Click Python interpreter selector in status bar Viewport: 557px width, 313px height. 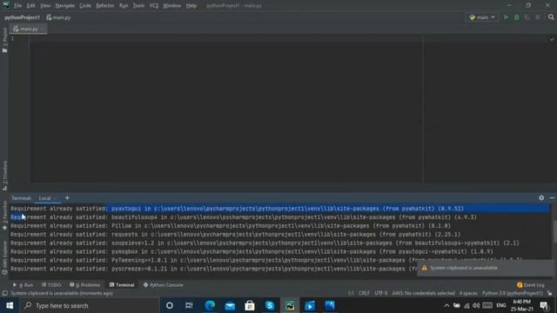coord(513,294)
